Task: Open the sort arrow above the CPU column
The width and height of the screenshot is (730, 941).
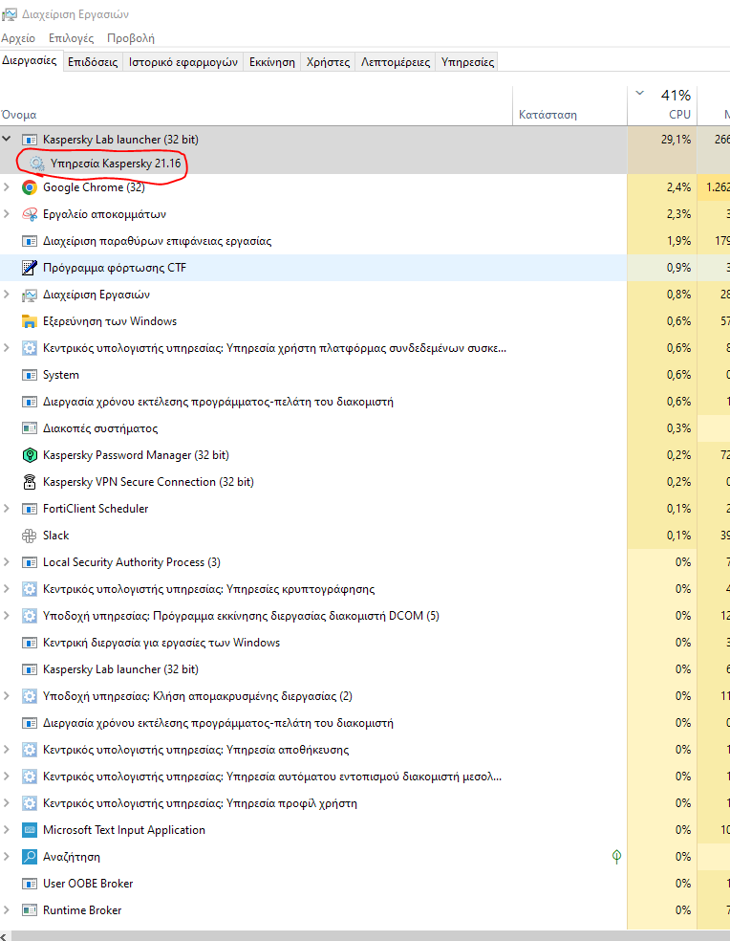Action: (640, 93)
